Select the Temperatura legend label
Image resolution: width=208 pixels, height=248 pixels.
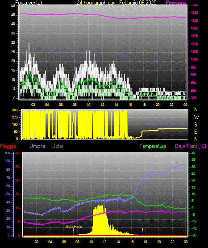[x=153, y=146]
